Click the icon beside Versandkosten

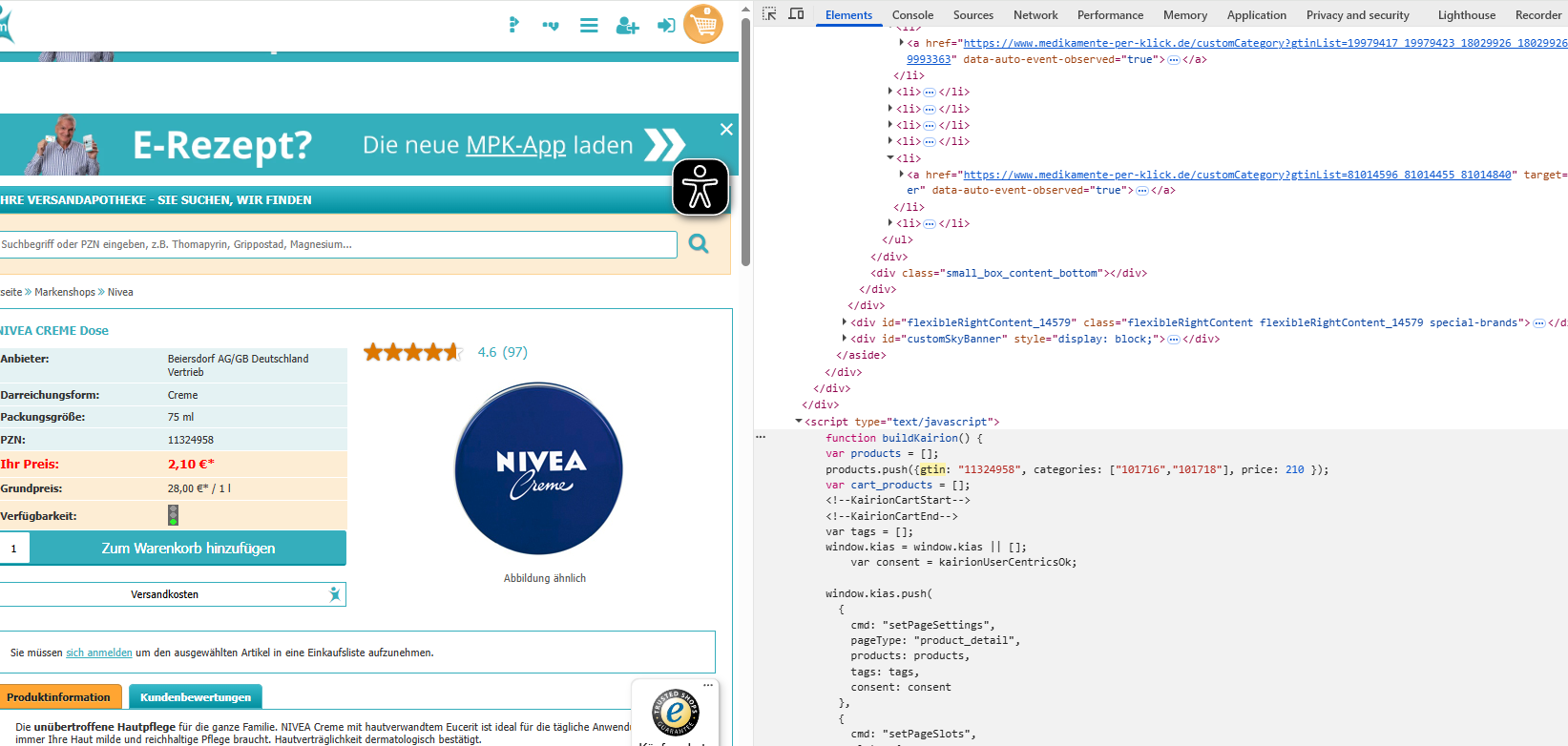(334, 594)
